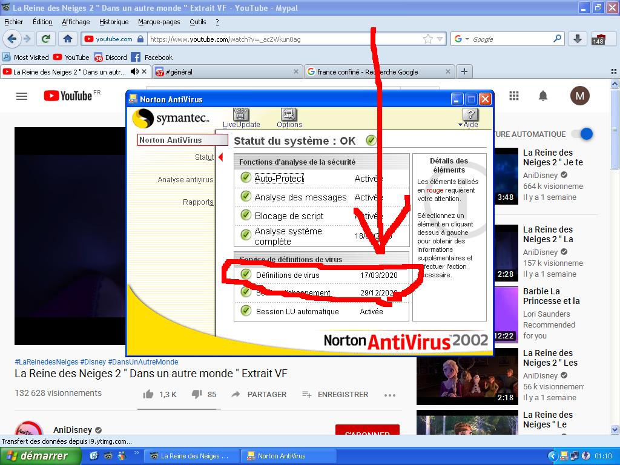This screenshot has width=620, height=465.
Task: Switch to La Reine des Neiges taskbar button
Action: pos(192,456)
